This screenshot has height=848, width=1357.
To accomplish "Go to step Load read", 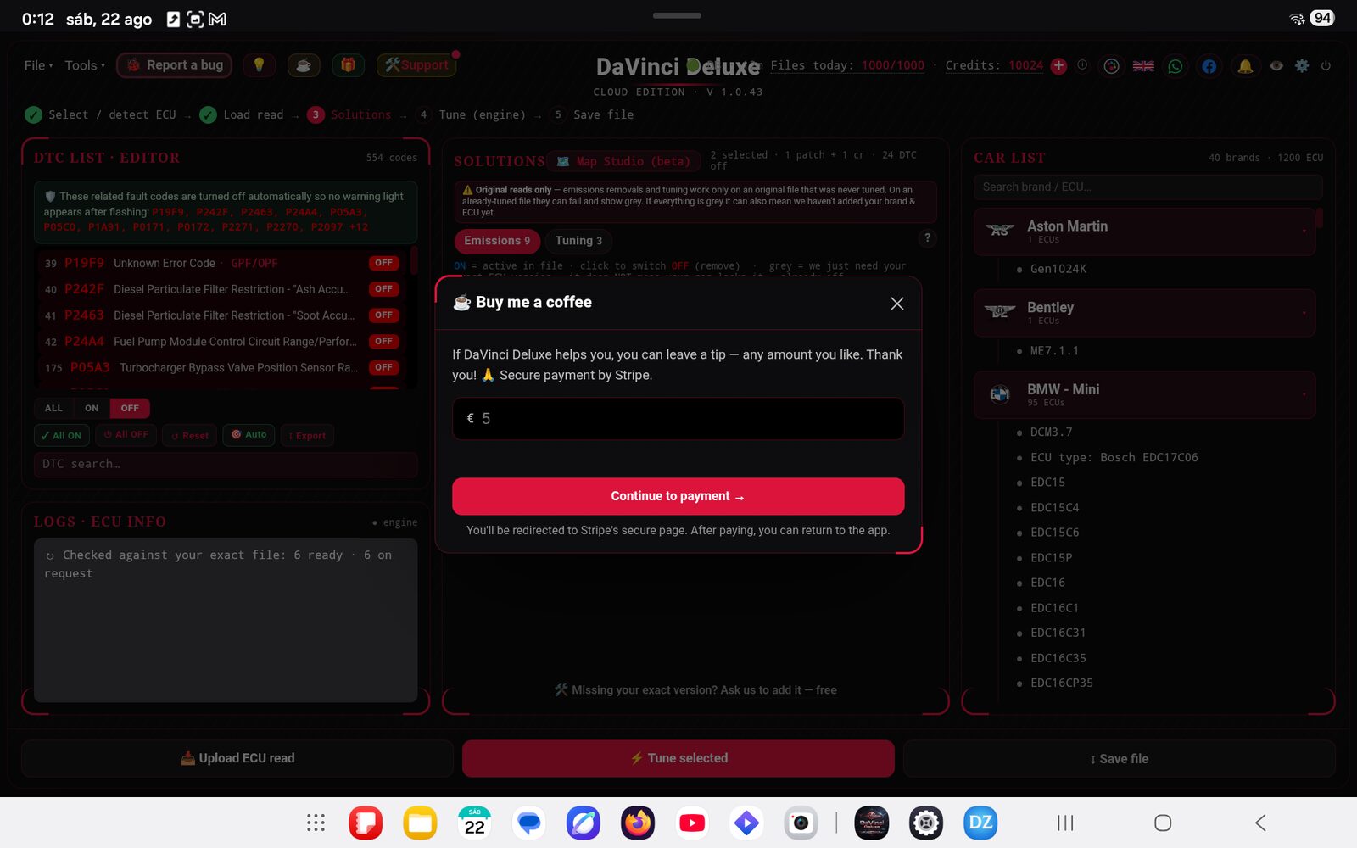I will (x=242, y=114).
